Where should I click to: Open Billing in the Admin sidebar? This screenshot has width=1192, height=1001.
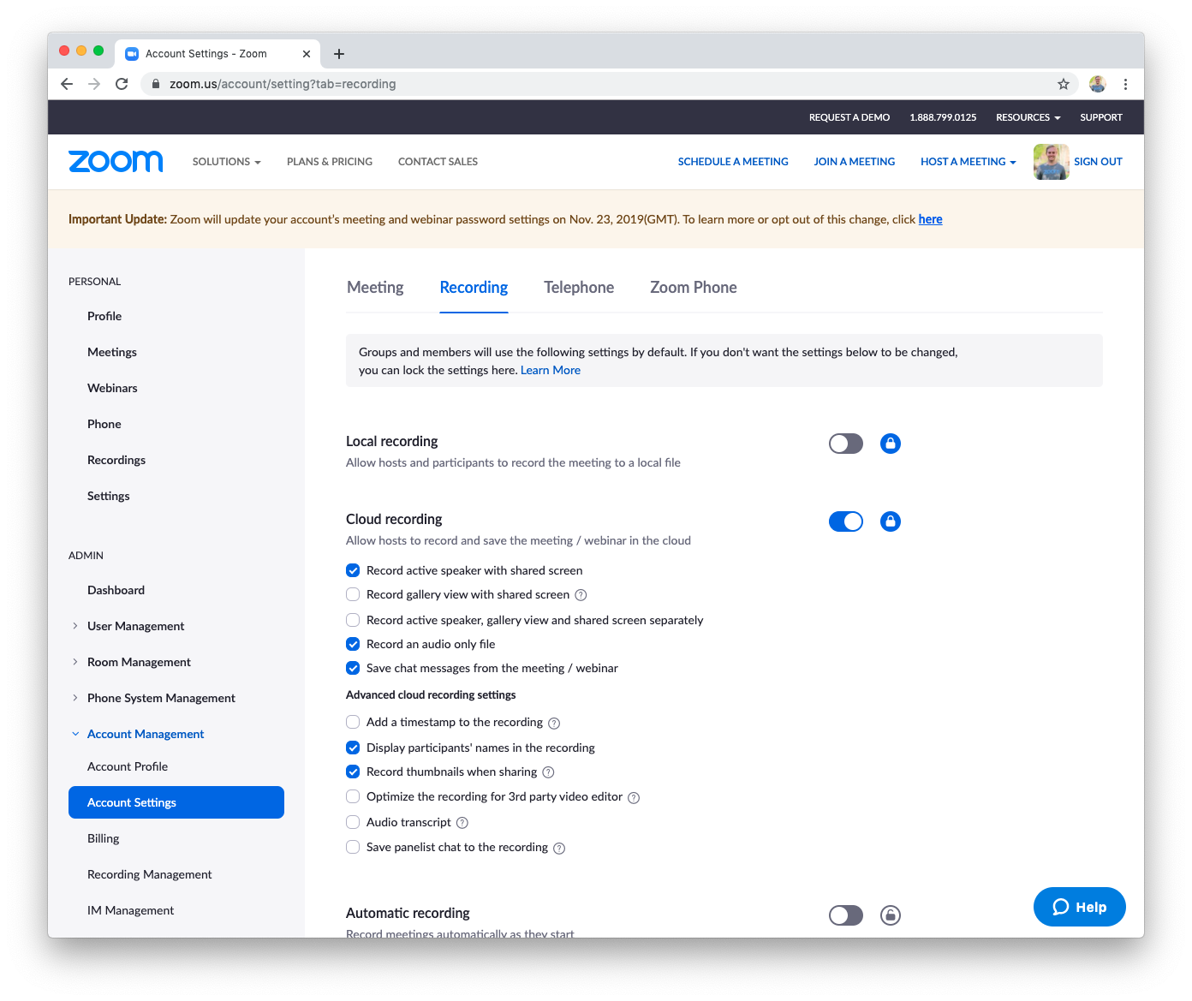(x=104, y=838)
